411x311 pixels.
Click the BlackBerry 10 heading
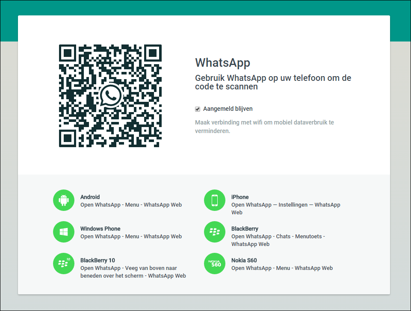coord(98,261)
